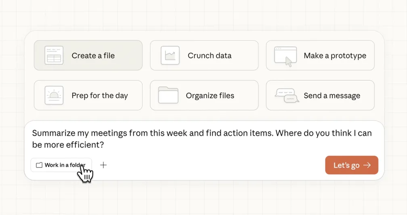
Task: Click the sunrise icon on Prep for the day
Action: [54, 96]
